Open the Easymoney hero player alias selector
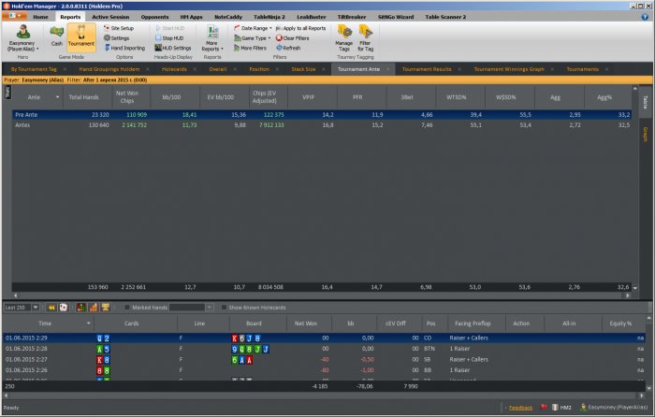The width and height of the screenshot is (655, 417). 23,38
